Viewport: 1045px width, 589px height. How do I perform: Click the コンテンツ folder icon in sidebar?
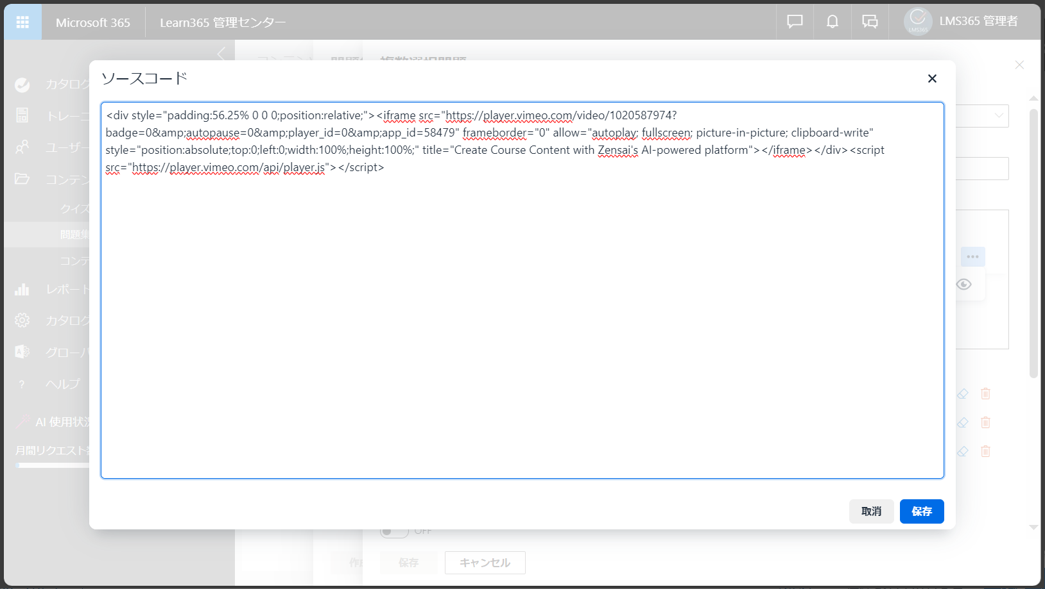[x=22, y=179]
